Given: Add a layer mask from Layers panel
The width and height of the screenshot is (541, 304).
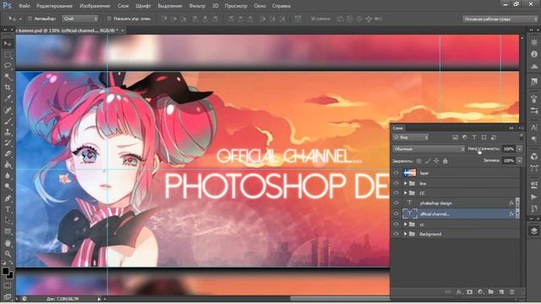Looking at the screenshot, I should pos(470,292).
